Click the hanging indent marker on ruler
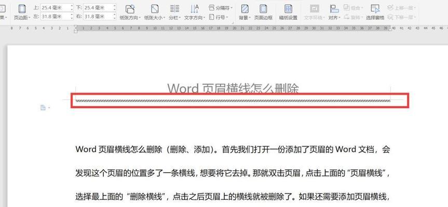Viewport: 448px width, 207px height. click(76, 29)
